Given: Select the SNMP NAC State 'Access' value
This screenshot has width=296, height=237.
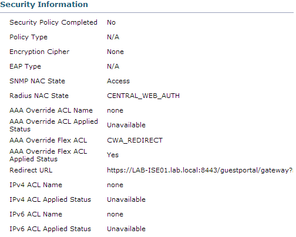Looking at the screenshot, I should [118, 81].
